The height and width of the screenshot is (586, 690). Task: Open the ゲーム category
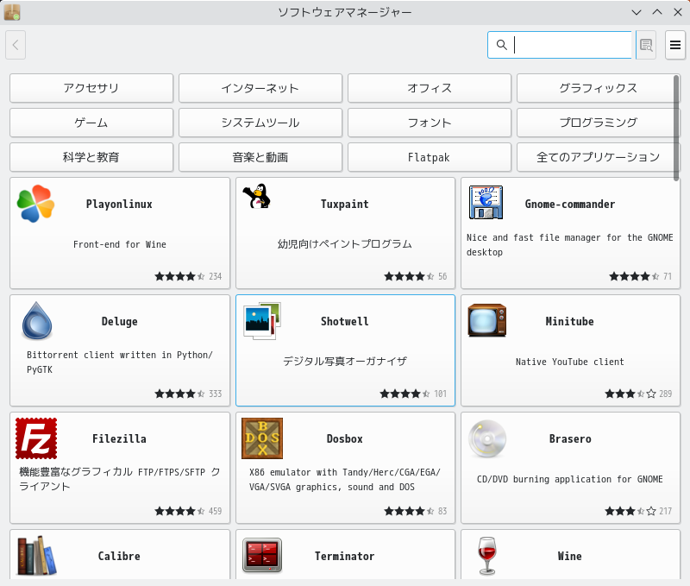pos(91,123)
